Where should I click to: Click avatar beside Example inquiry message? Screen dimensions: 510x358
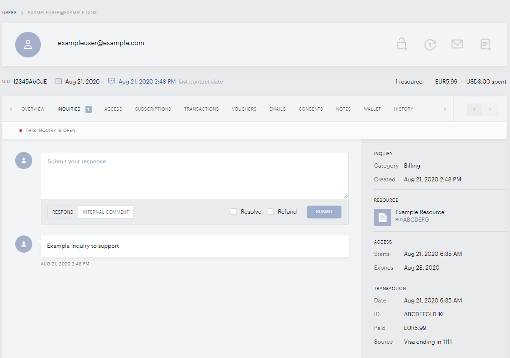click(x=24, y=244)
